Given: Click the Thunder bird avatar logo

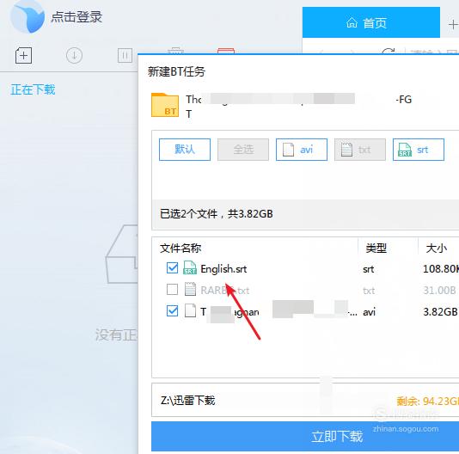Looking at the screenshot, I should pos(28,16).
